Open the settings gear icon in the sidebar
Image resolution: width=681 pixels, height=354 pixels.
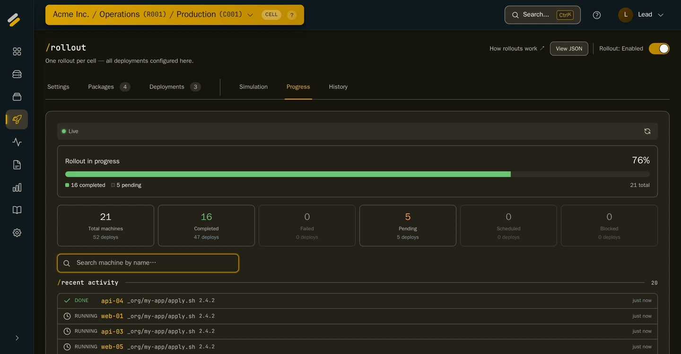[17, 233]
